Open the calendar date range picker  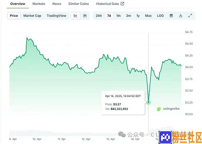coord(171,15)
